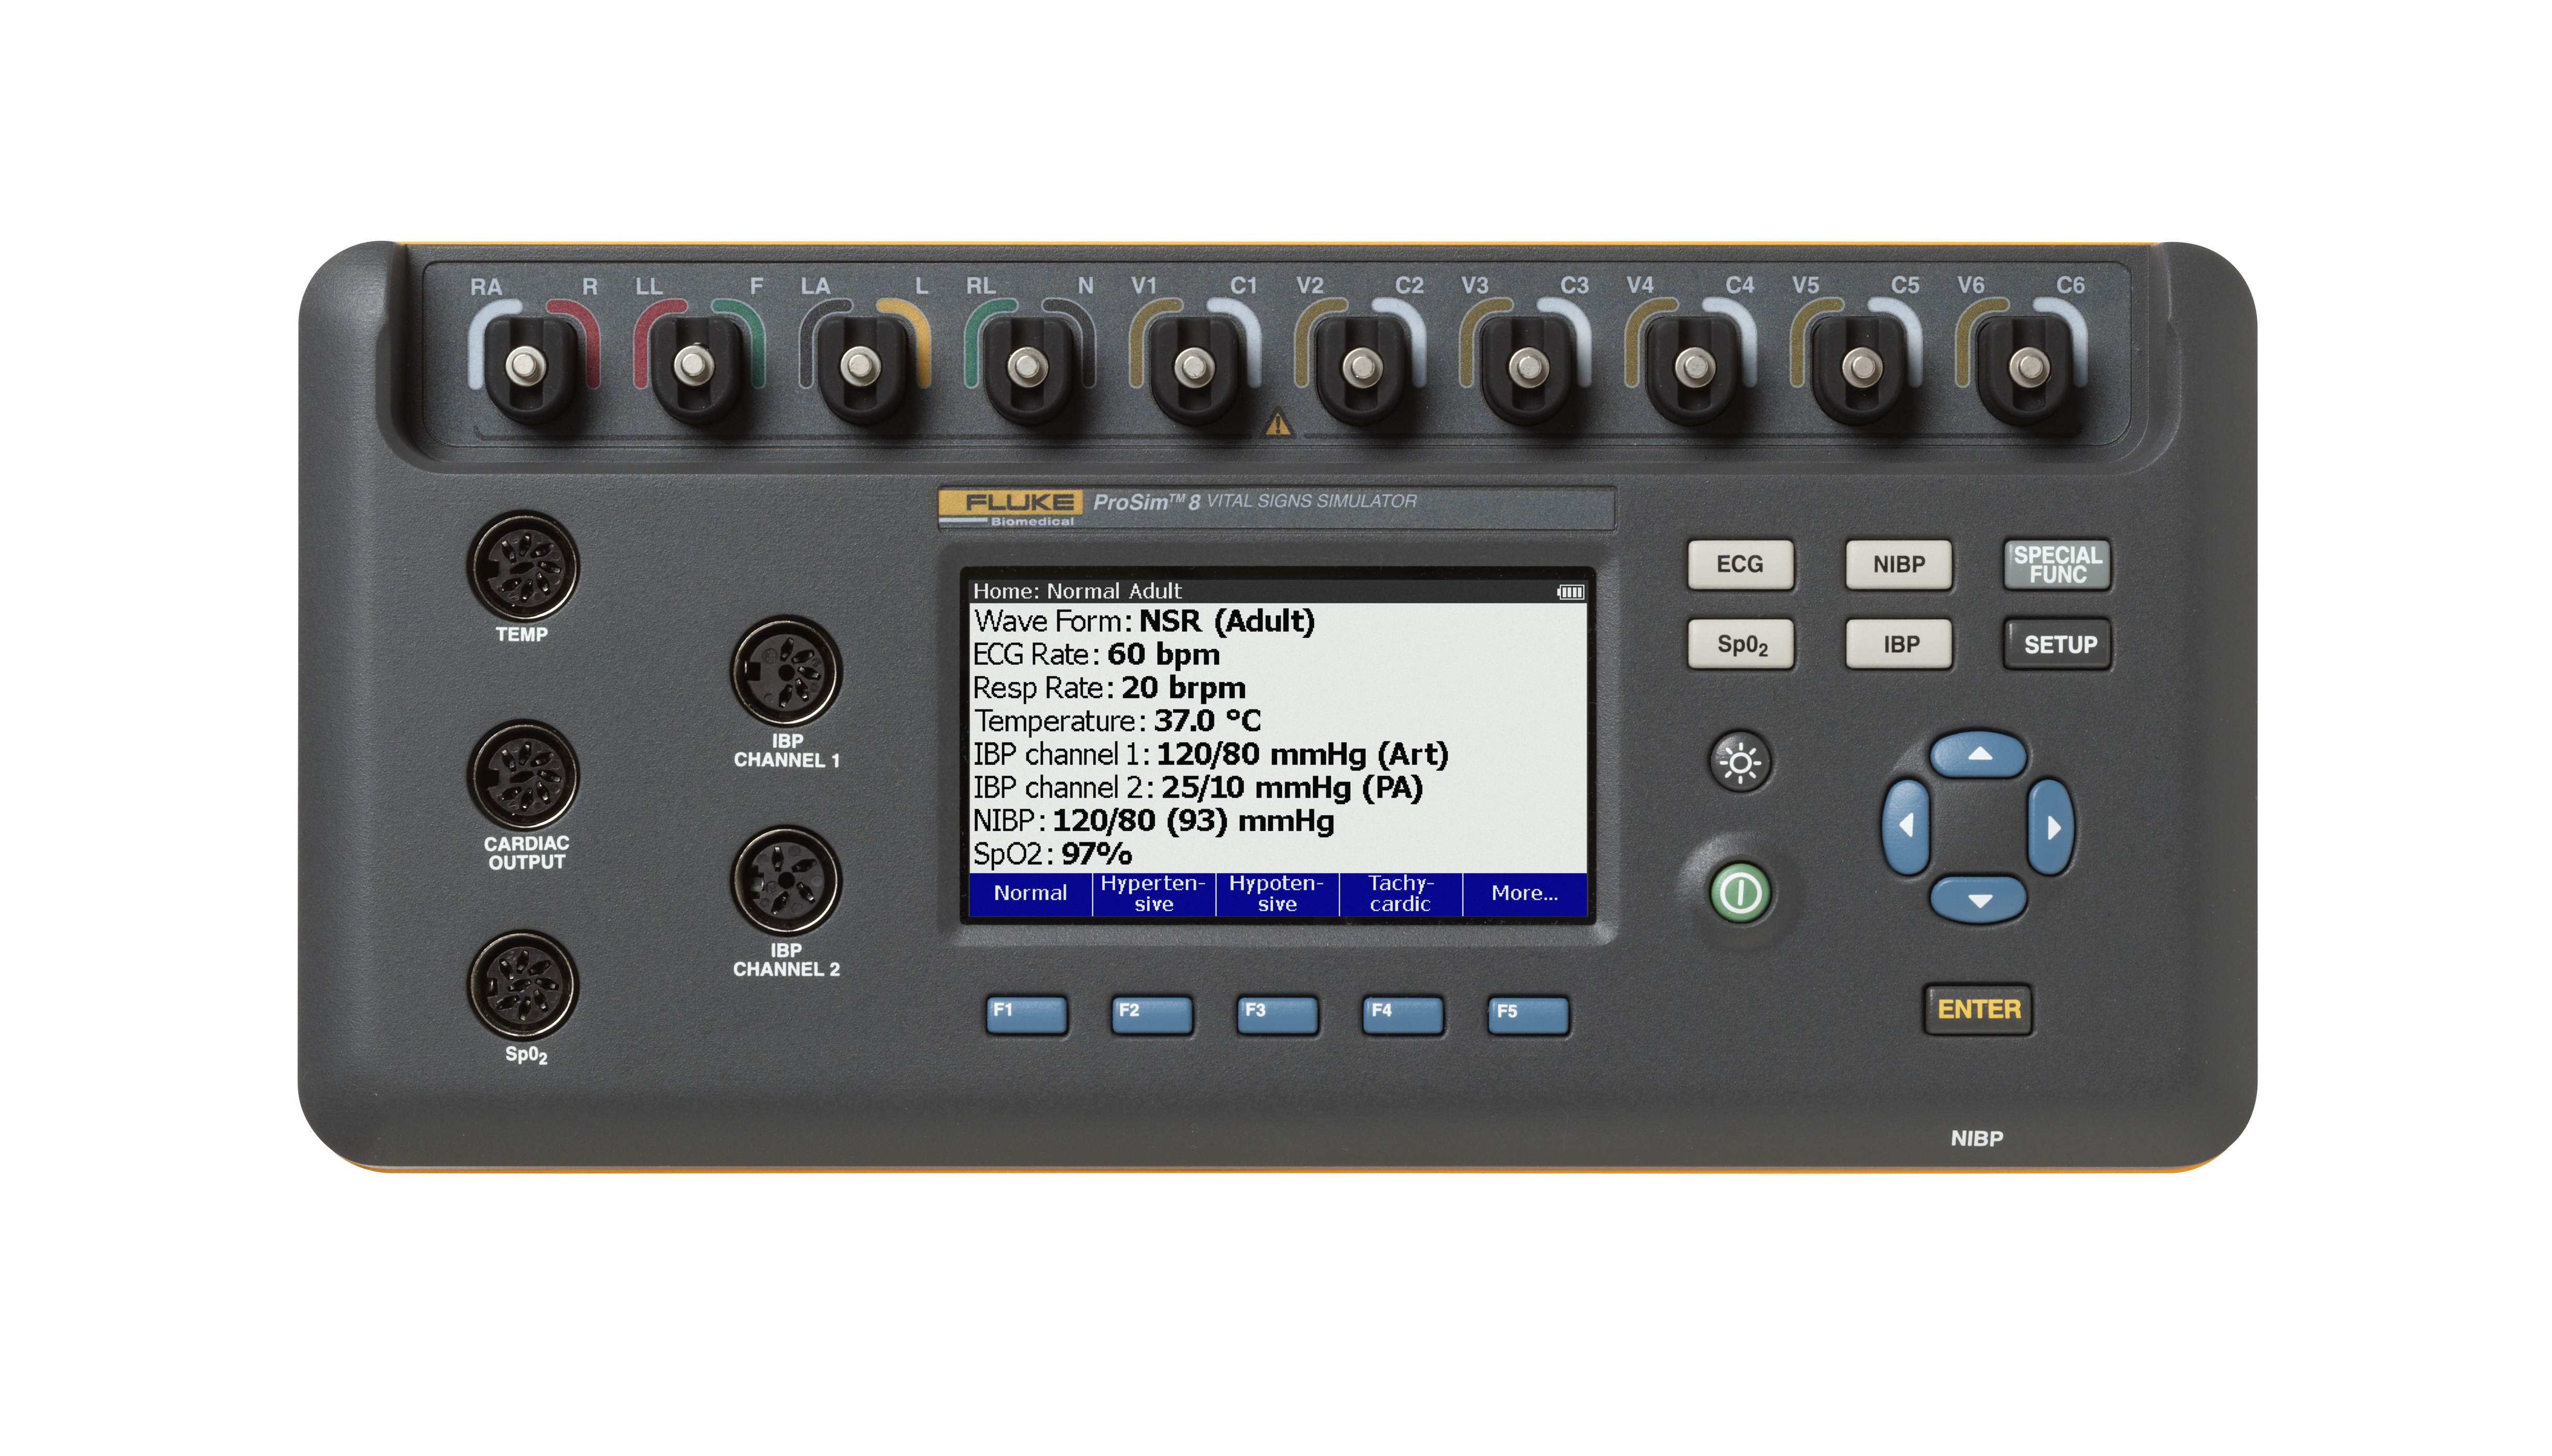
Task: Select the Tachycardic preset tab on screen
Action: pos(1400,894)
